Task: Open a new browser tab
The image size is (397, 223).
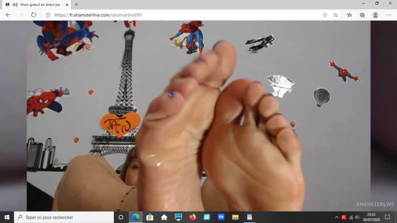Action: pyautogui.click(x=76, y=4)
